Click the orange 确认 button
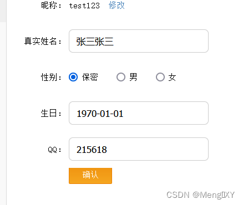Image resolution: width=243 pixels, height=205 pixels. pos(90,176)
